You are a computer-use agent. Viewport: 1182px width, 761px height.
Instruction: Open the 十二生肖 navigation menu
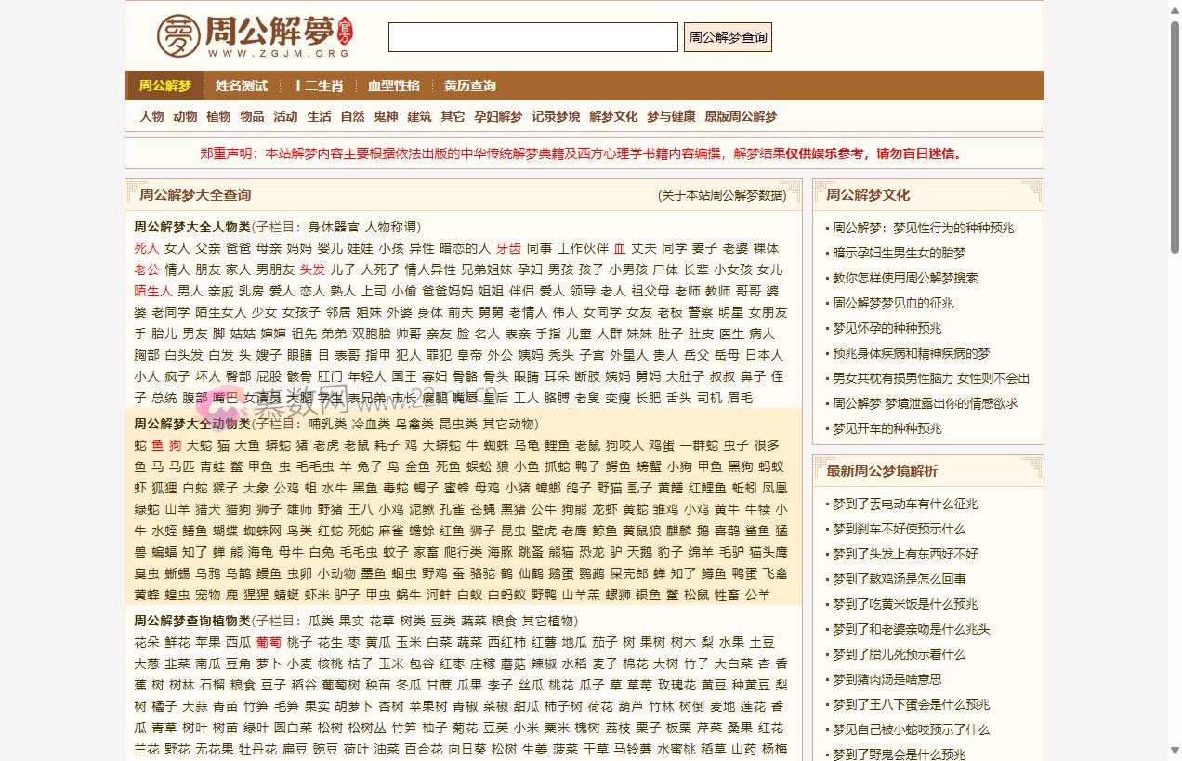pos(317,85)
